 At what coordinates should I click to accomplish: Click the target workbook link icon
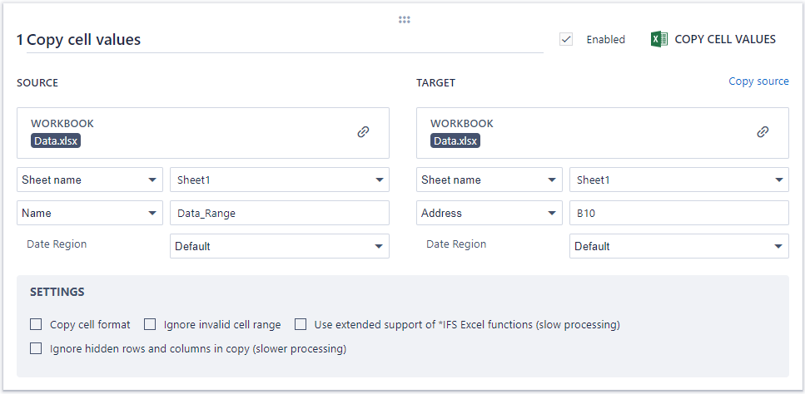[x=763, y=132]
